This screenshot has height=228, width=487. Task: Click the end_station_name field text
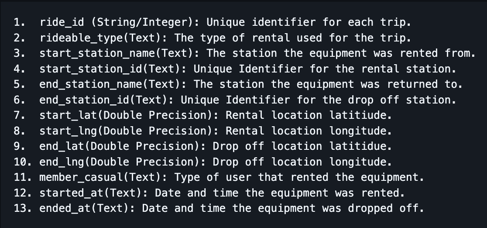coord(91,84)
